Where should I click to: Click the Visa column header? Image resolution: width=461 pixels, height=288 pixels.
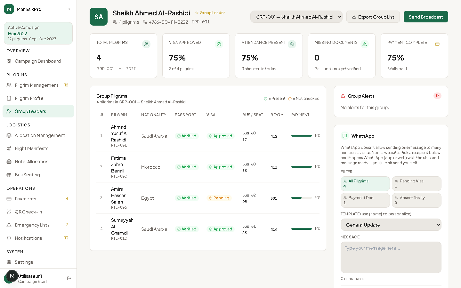coord(211,115)
